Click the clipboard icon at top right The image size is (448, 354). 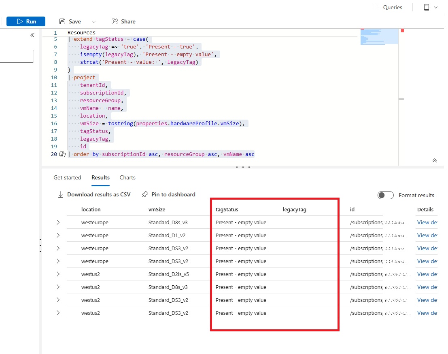(x=426, y=7)
